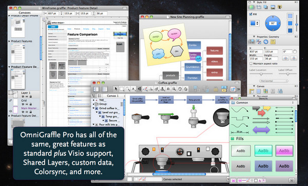Click the connections icon in Geometry properties
Viewport: 308px width, 186px height.
click(x=259, y=42)
